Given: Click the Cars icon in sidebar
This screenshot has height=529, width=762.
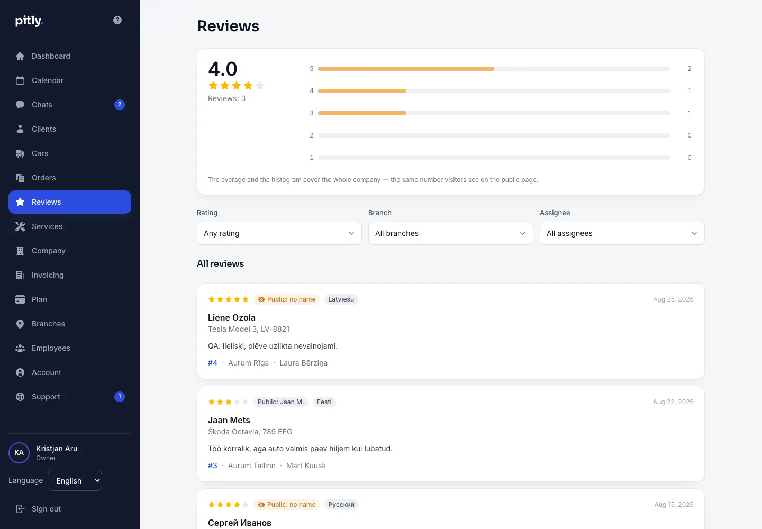Looking at the screenshot, I should click(x=20, y=153).
